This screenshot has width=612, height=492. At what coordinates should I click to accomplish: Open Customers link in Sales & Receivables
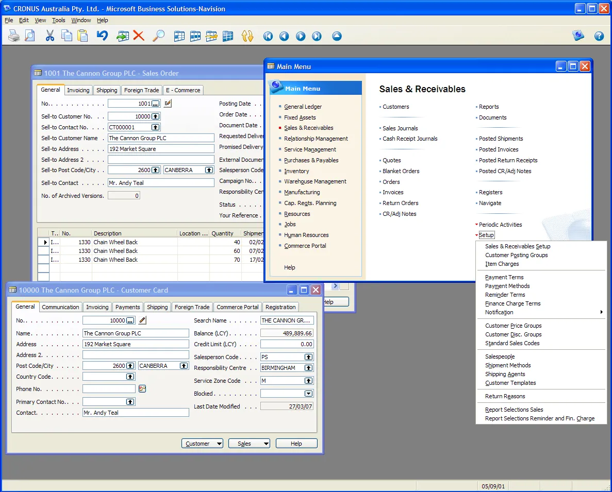coord(396,107)
